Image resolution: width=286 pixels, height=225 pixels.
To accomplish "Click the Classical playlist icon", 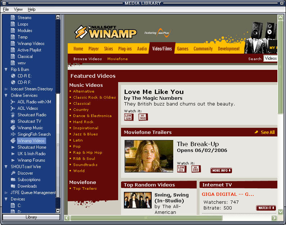I will click(13, 57).
